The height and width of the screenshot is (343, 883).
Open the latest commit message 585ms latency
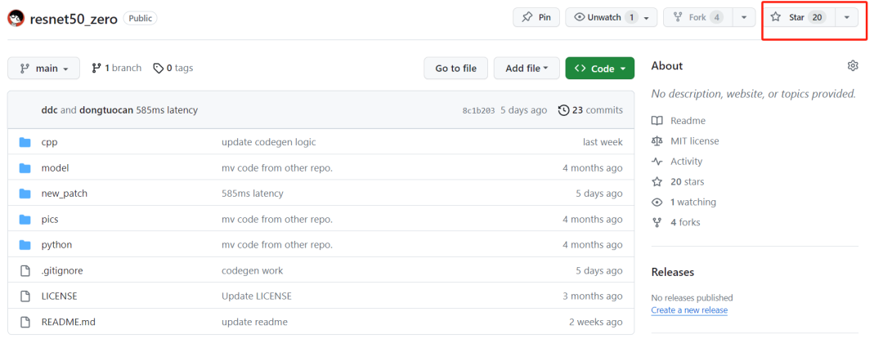(167, 110)
